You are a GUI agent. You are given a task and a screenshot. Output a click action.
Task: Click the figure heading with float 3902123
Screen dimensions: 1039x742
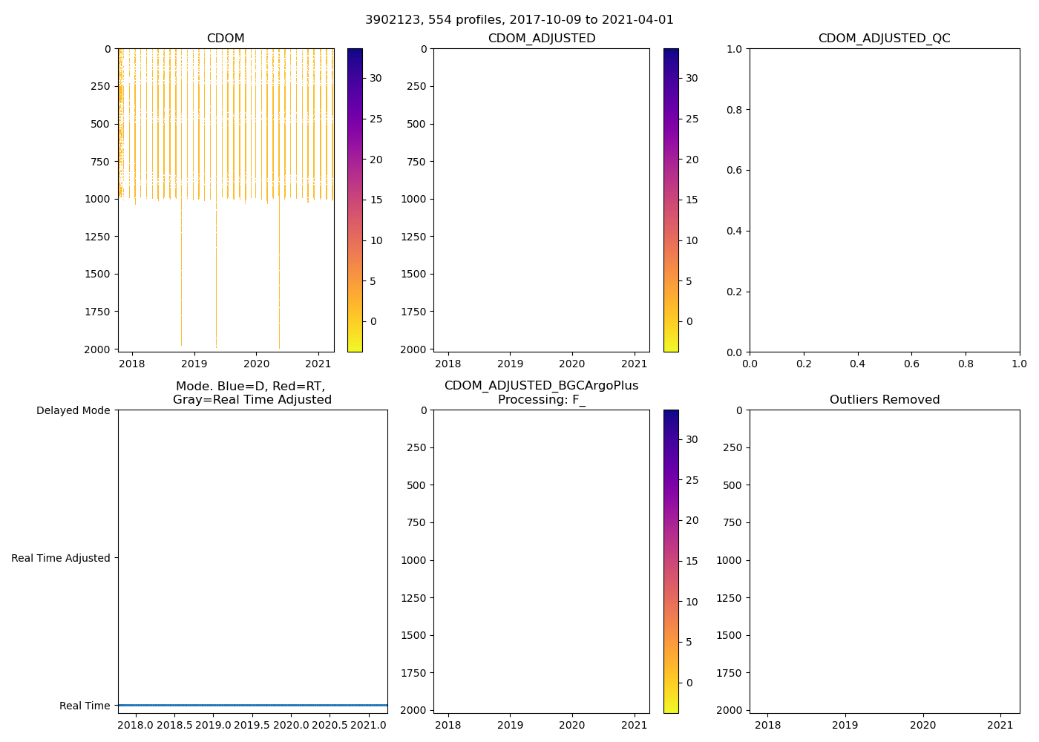click(519, 20)
